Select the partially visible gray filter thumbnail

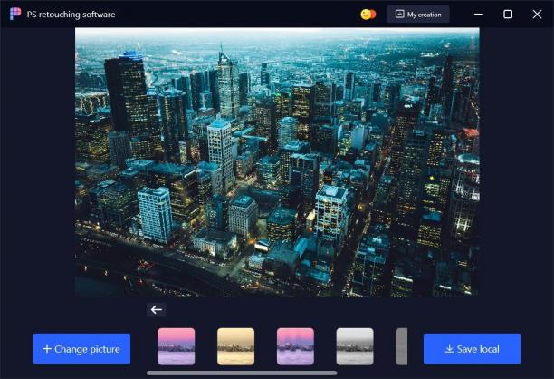click(x=401, y=346)
